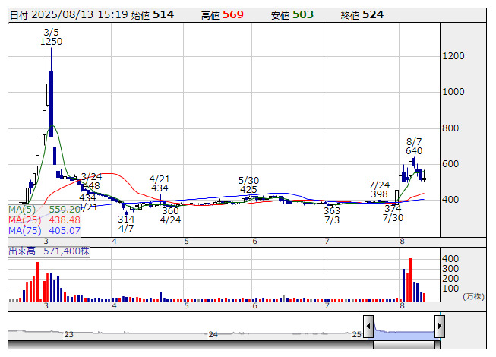Click the 3/5 peak label 1250
Screen dimensions: 496x357
pos(52,42)
